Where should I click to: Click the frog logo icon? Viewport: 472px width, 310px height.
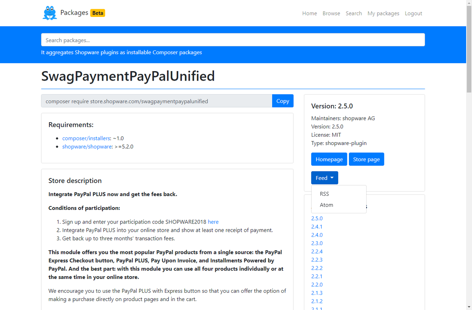[x=50, y=13]
